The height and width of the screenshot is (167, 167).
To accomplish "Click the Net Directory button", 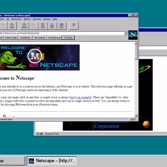I will pyautogui.click(x=54, y=38).
